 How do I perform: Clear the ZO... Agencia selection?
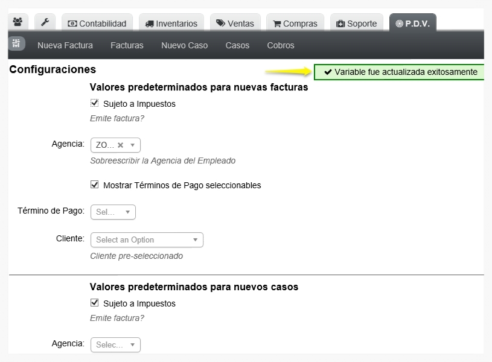tap(121, 145)
